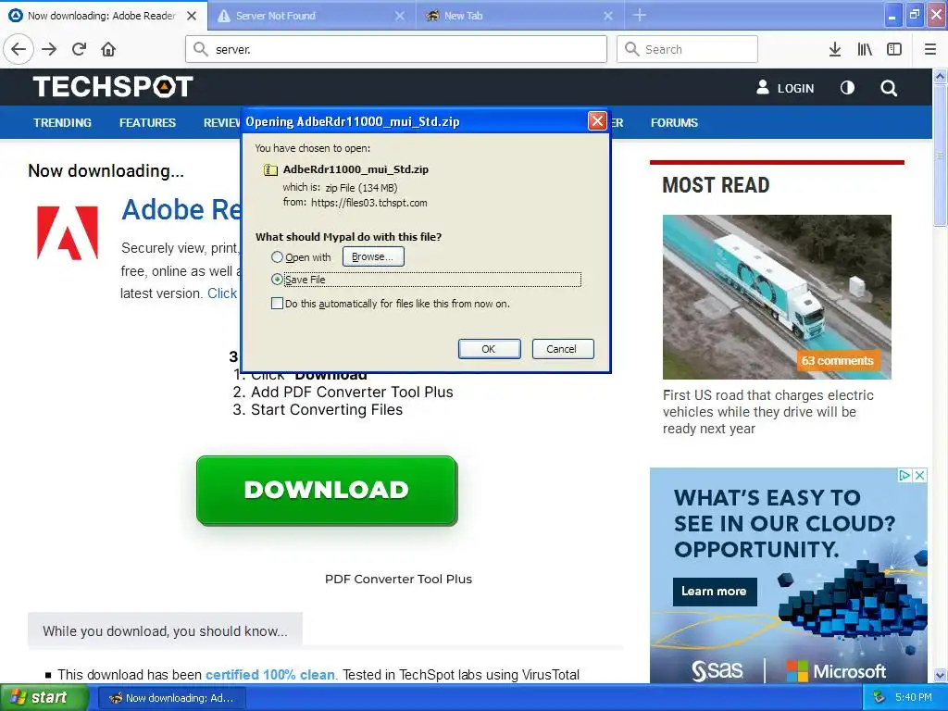The height and width of the screenshot is (711, 948).
Task: Open the library bookmarks icon
Action: 865,50
